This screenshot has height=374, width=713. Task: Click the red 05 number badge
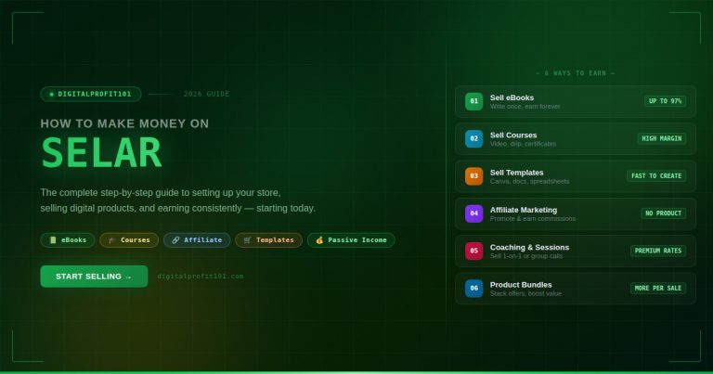click(473, 251)
